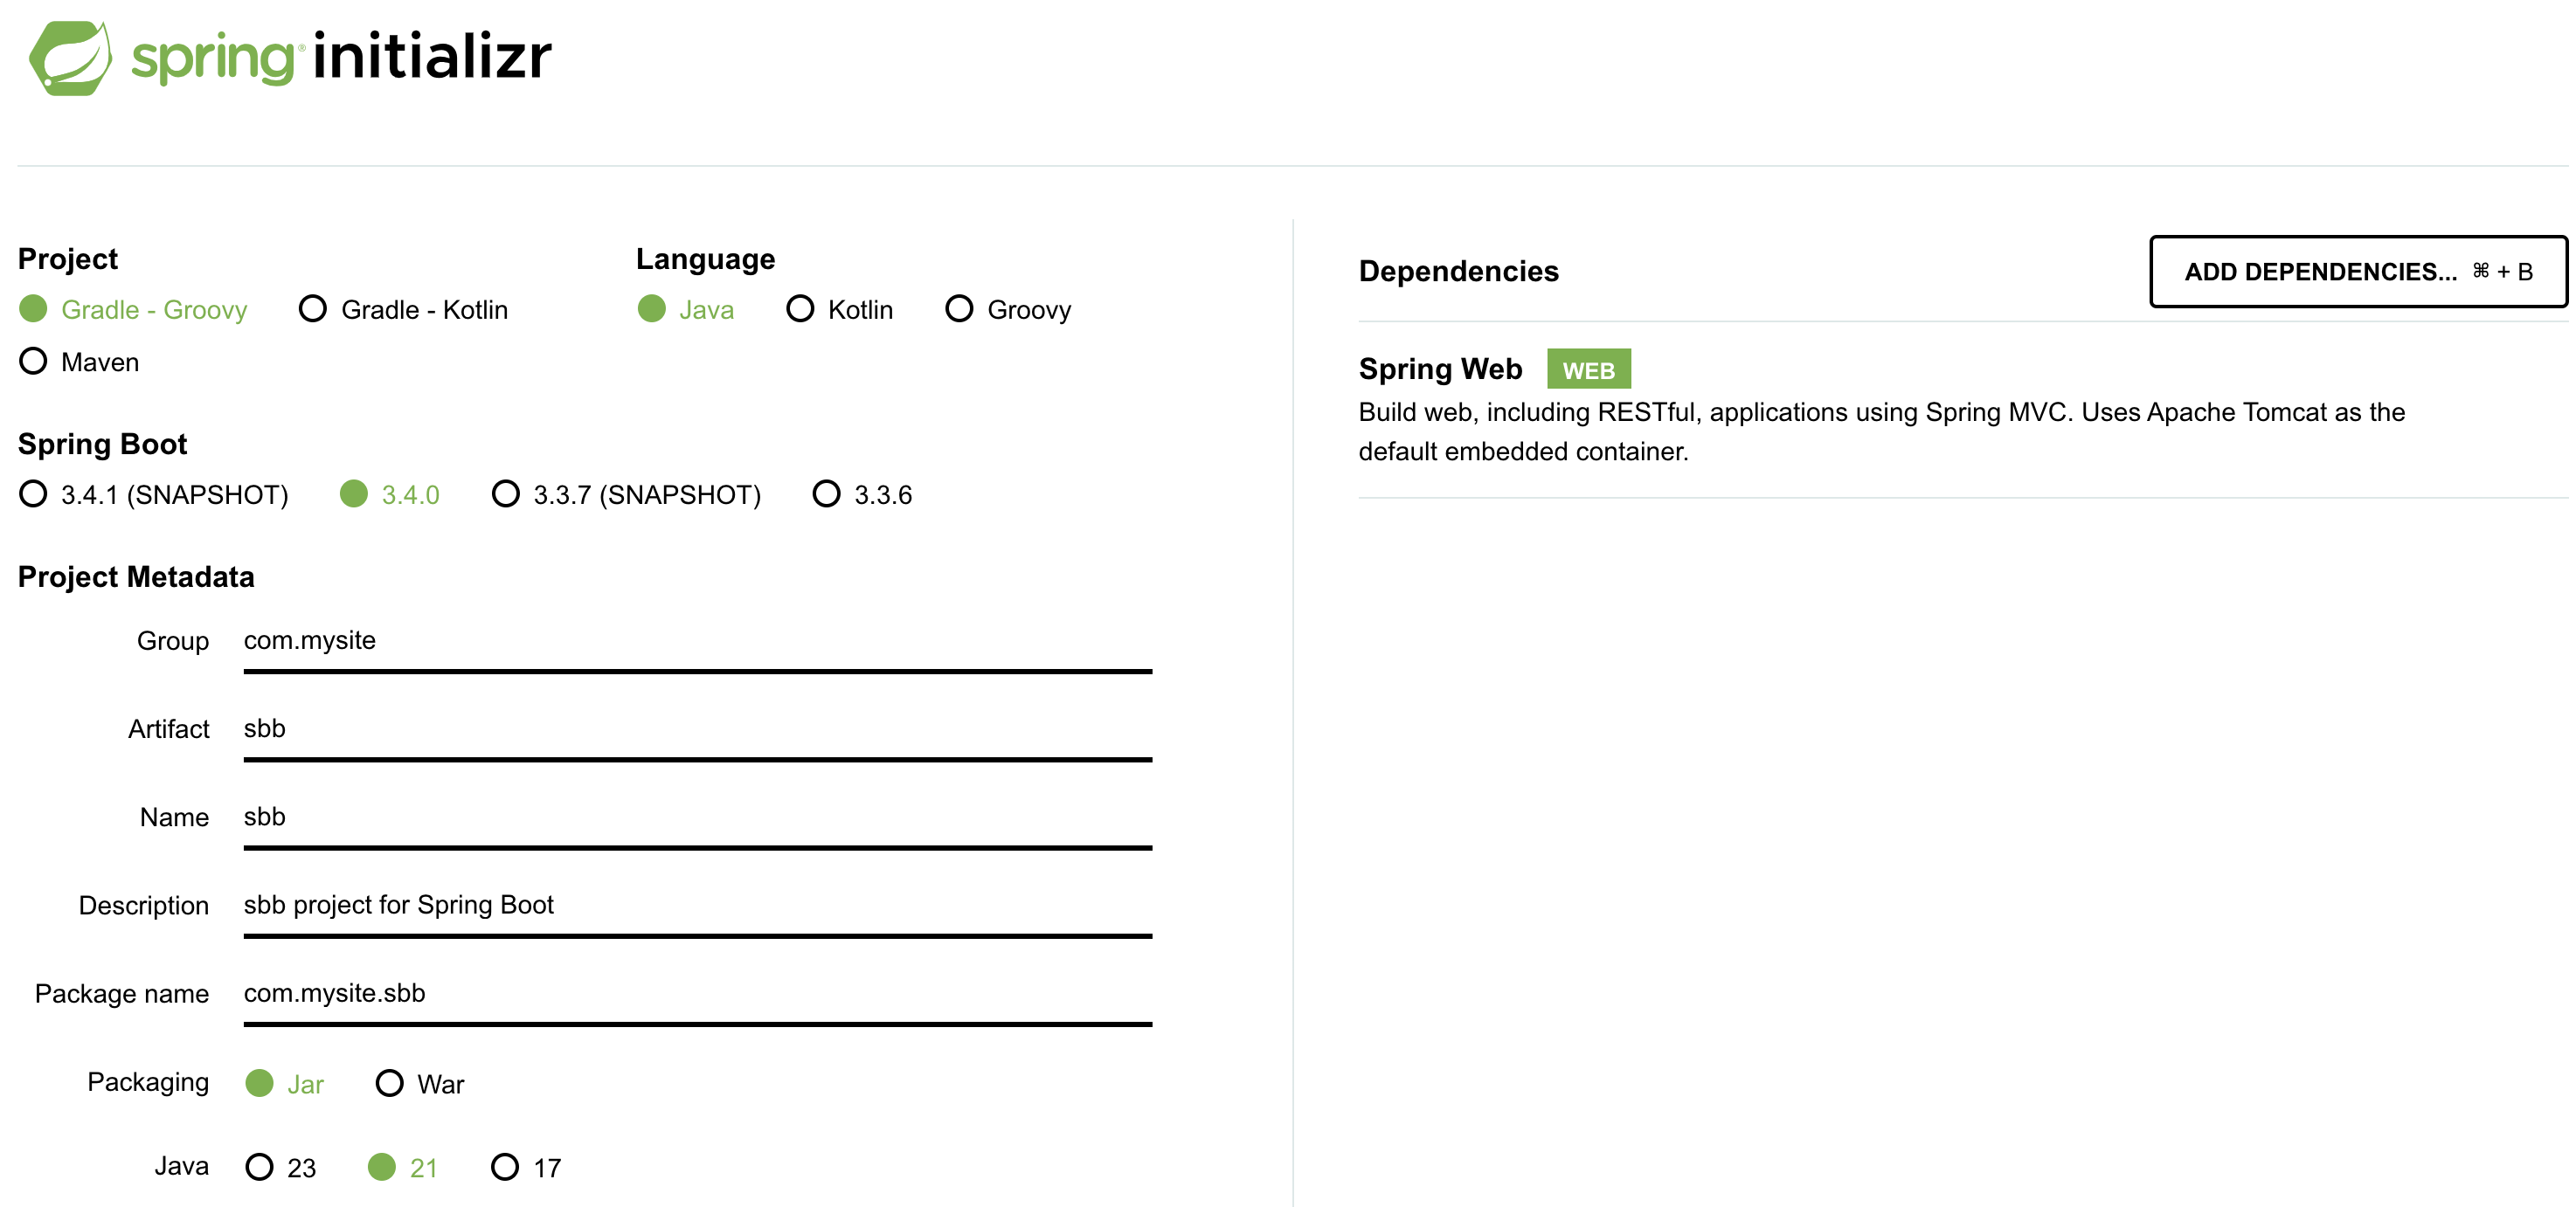Select Java as the language
This screenshot has height=1207, width=2576.
(686, 310)
